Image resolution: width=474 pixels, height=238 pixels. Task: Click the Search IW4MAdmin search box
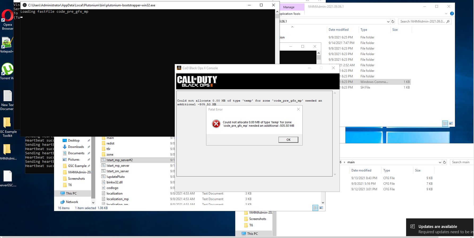[422, 21]
